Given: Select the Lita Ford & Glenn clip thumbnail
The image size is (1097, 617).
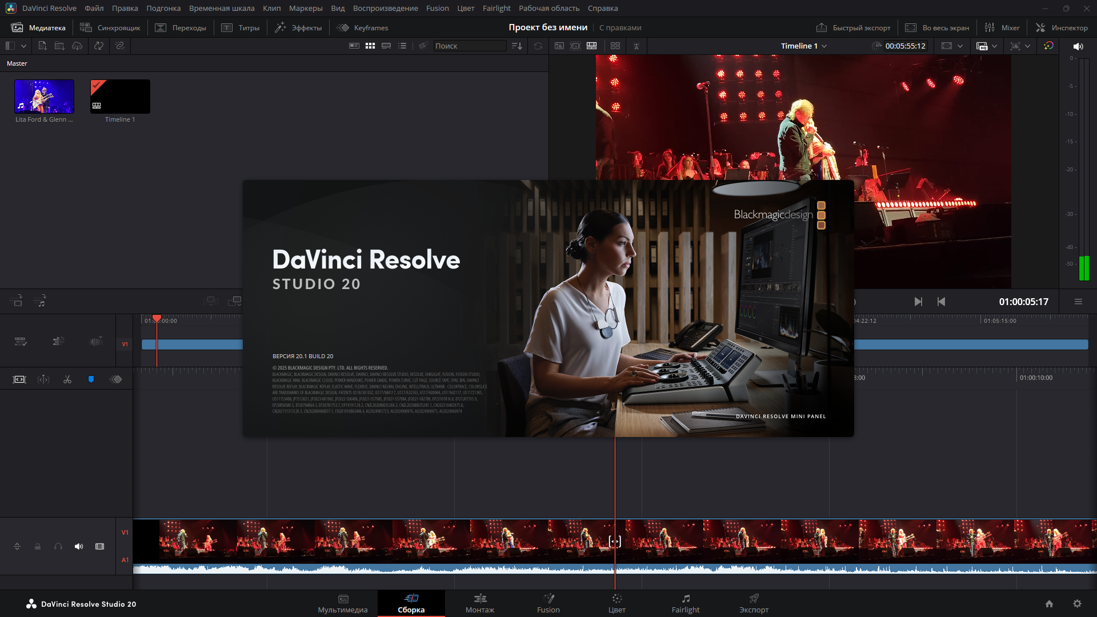Looking at the screenshot, I should tap(44, 97).
